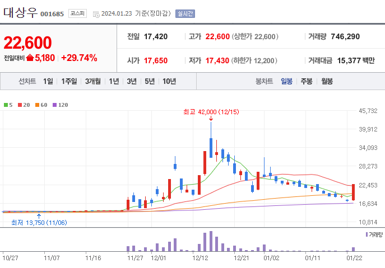Screen dimensions: 385x268
Task: Click the 저가 value 17,430
Action: pyautogui.click(x=217, y=60)
